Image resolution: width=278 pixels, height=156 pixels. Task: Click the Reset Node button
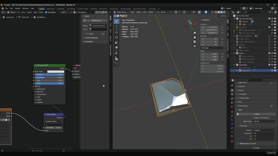[x=96, y=20]
